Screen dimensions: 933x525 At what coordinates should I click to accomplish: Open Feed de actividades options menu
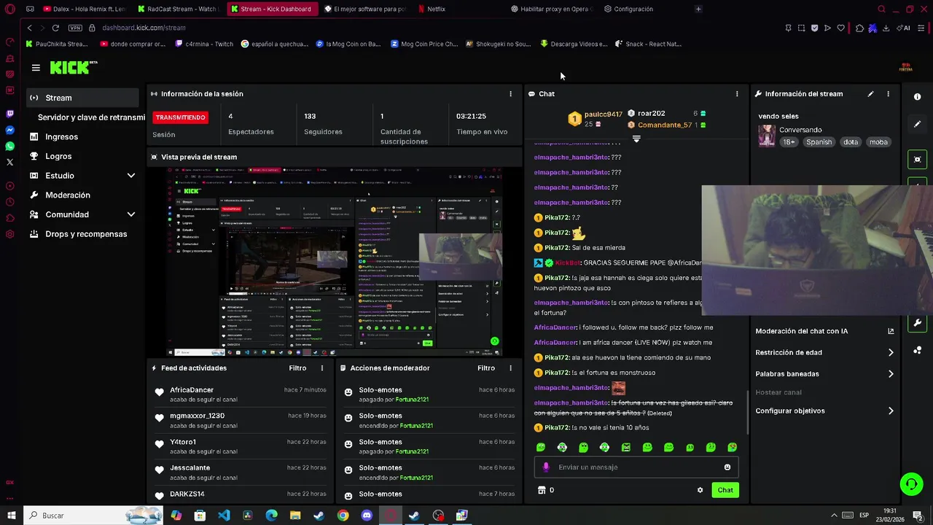[322, 368]
